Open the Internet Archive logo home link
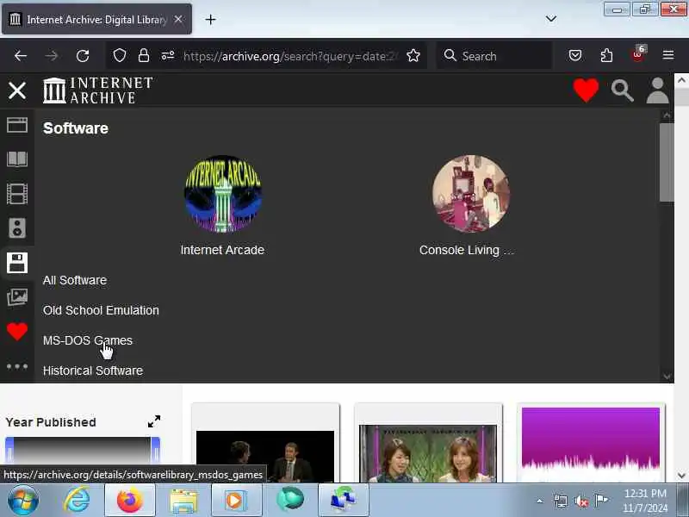Screen dimensions: 689x517 (x=98, y=90)
